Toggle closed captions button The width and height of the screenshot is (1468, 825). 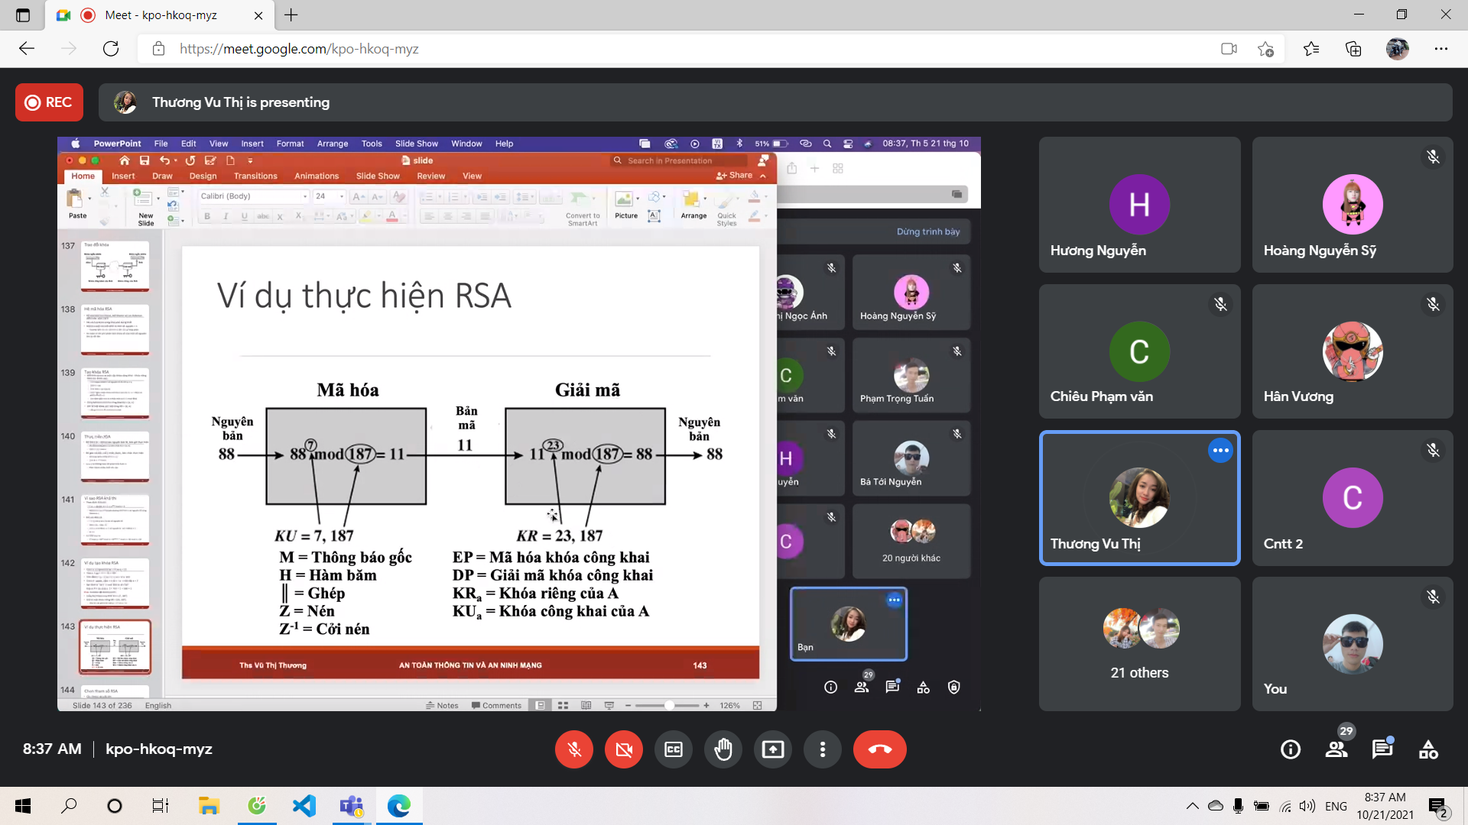pos(674,749)
